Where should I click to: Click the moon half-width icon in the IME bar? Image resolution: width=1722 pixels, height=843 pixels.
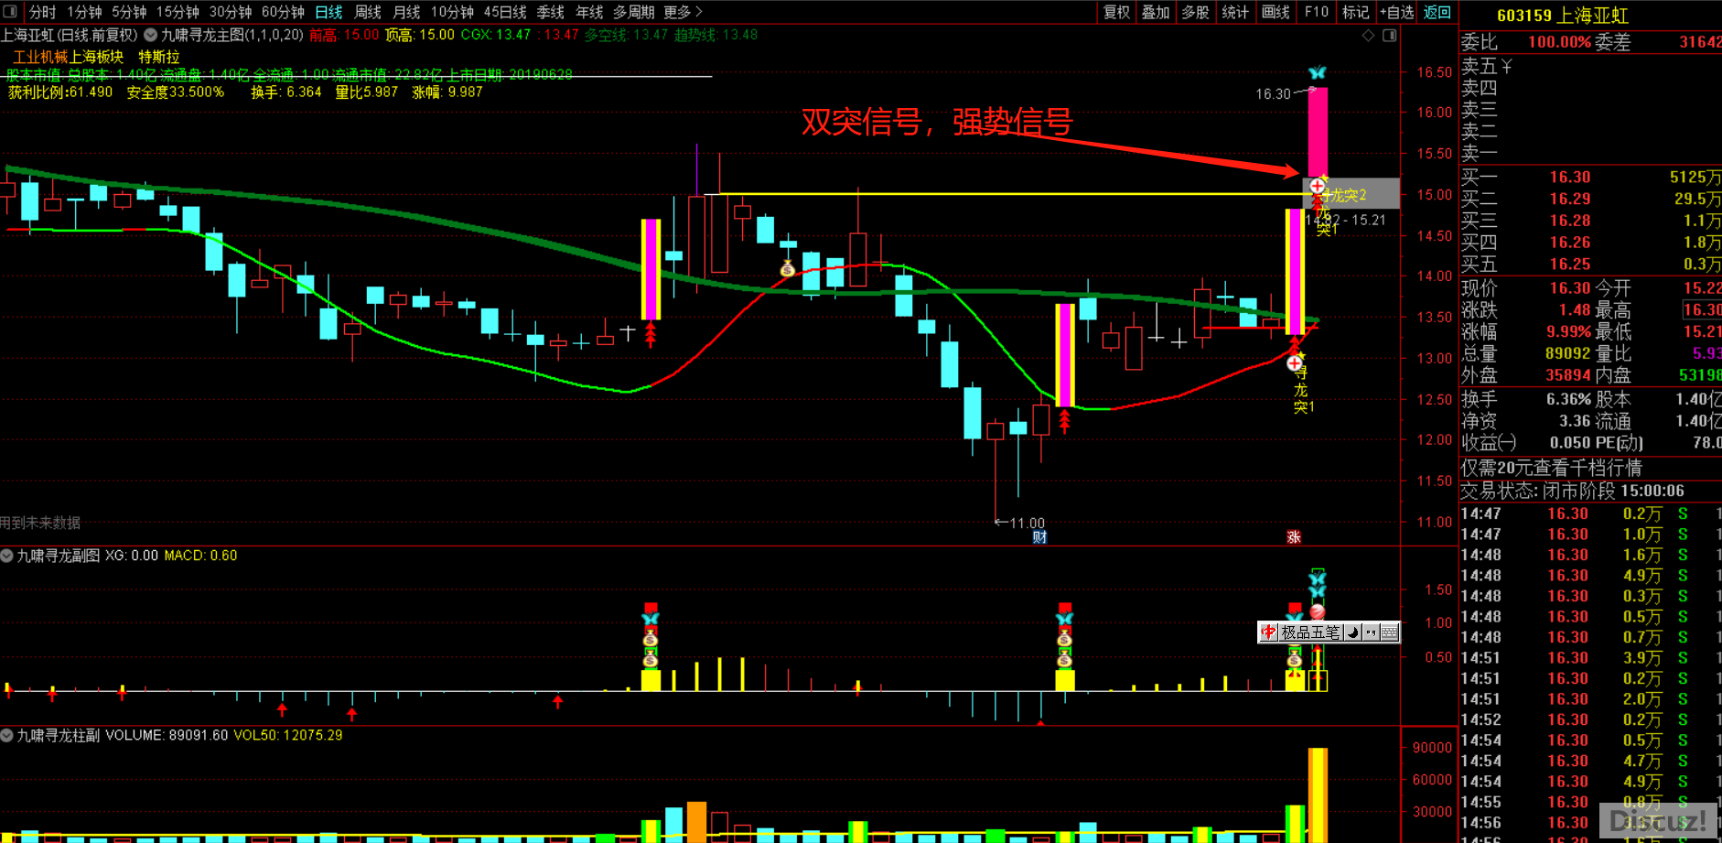click(1352, 632)
